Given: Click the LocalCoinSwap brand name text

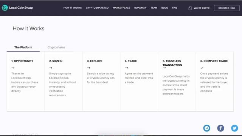Looking at the screenshot, I should [21, 8].
